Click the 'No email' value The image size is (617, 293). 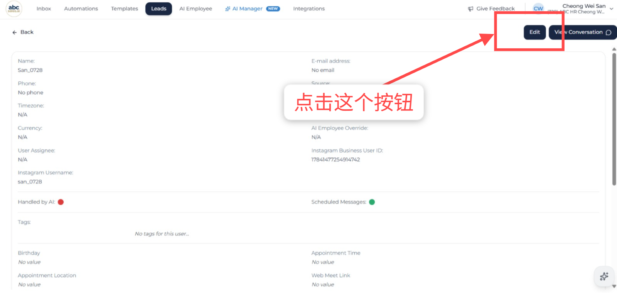click(323, 70)
